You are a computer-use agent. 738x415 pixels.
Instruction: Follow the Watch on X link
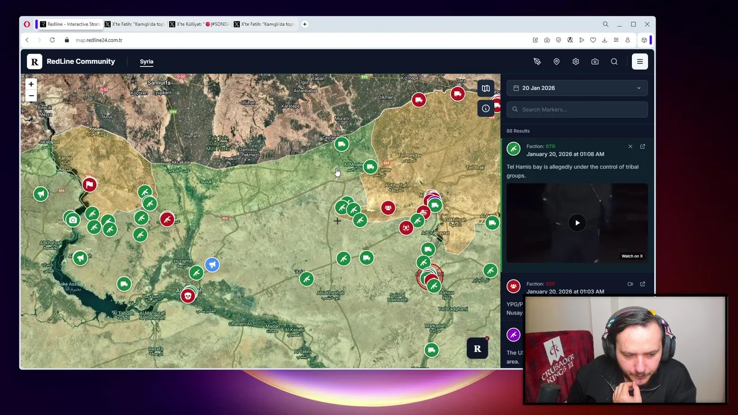tap(632, 256)
